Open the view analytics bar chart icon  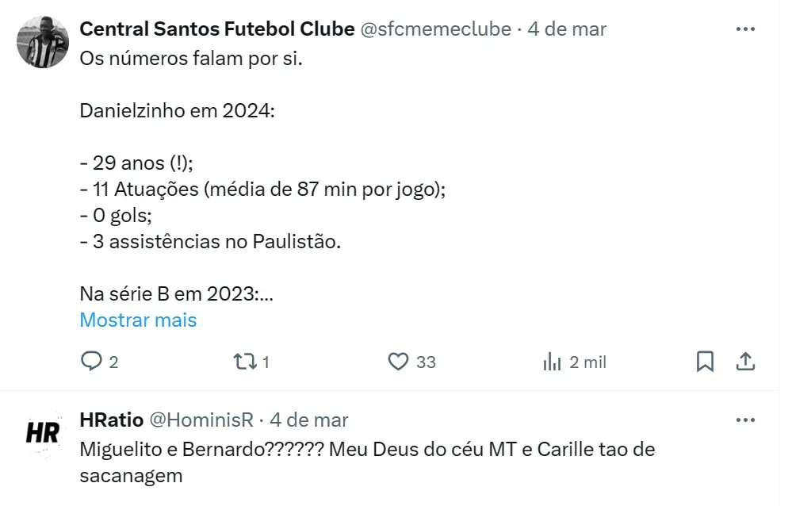(x=552, y=362)
